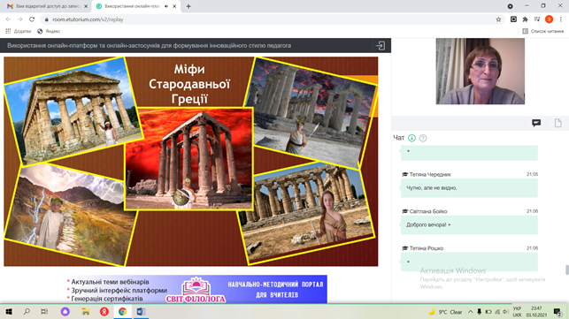Open the Windows notification center
The height and width of the screenshot is (319, 569).
click(558, 312)
